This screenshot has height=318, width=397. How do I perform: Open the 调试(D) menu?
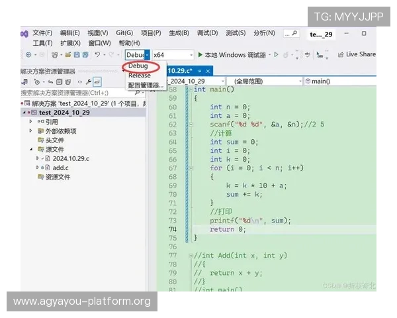(207, 33)
